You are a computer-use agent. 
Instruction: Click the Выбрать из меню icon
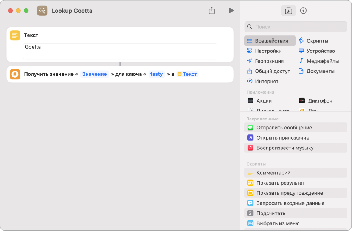pyautogui.click(x=250, y=223)
